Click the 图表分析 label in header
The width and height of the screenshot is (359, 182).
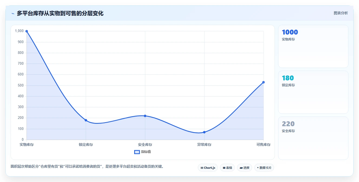(341, 13)
